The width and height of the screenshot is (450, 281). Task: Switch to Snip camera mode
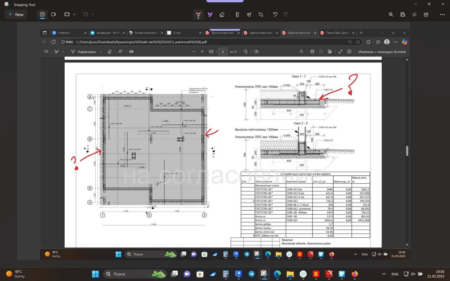42,14
